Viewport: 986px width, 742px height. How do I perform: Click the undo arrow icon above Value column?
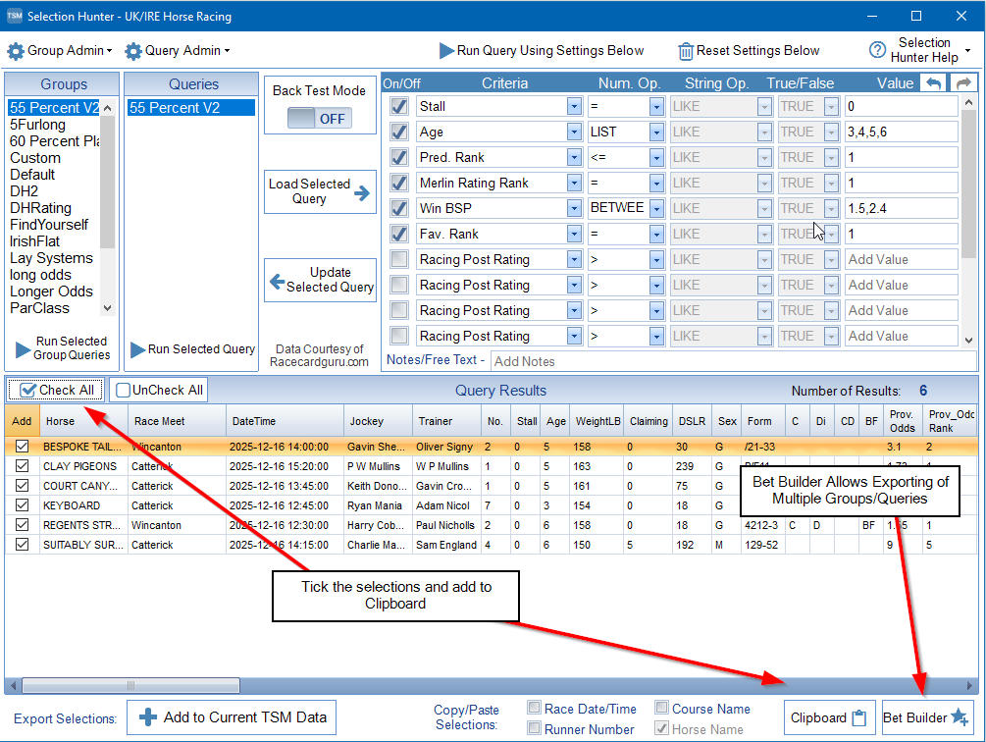click(x=933, y=83)
